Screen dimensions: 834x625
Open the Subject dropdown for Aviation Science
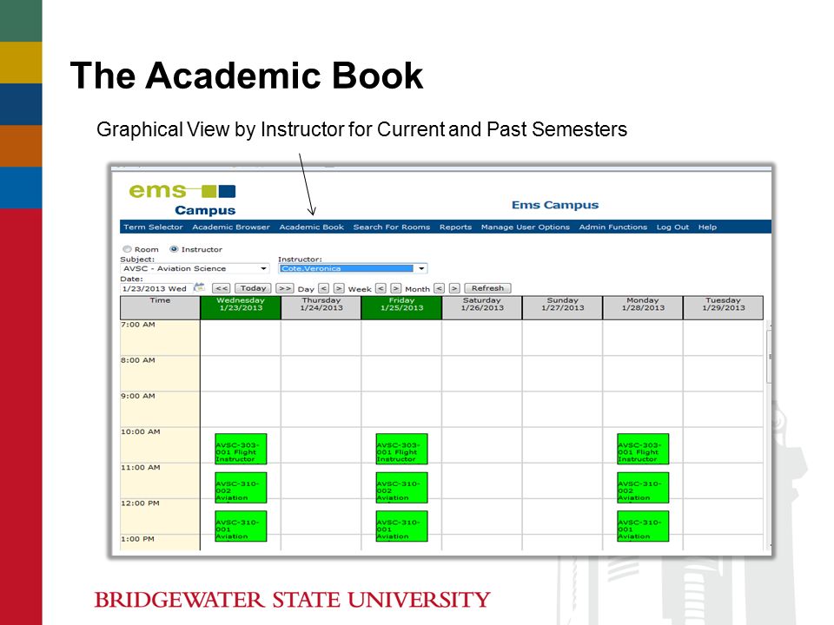(x=195, y=268)
